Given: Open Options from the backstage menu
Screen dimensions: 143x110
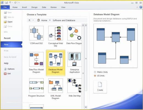Looking at the screenshot, I should tap(9, 69).
